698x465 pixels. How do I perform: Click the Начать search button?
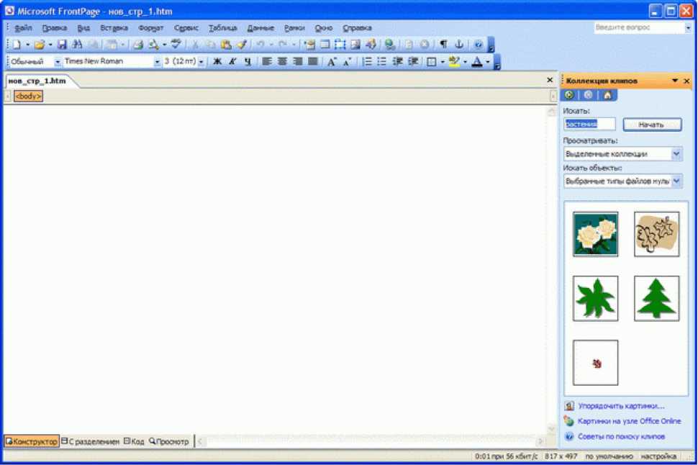click(652, 125)
